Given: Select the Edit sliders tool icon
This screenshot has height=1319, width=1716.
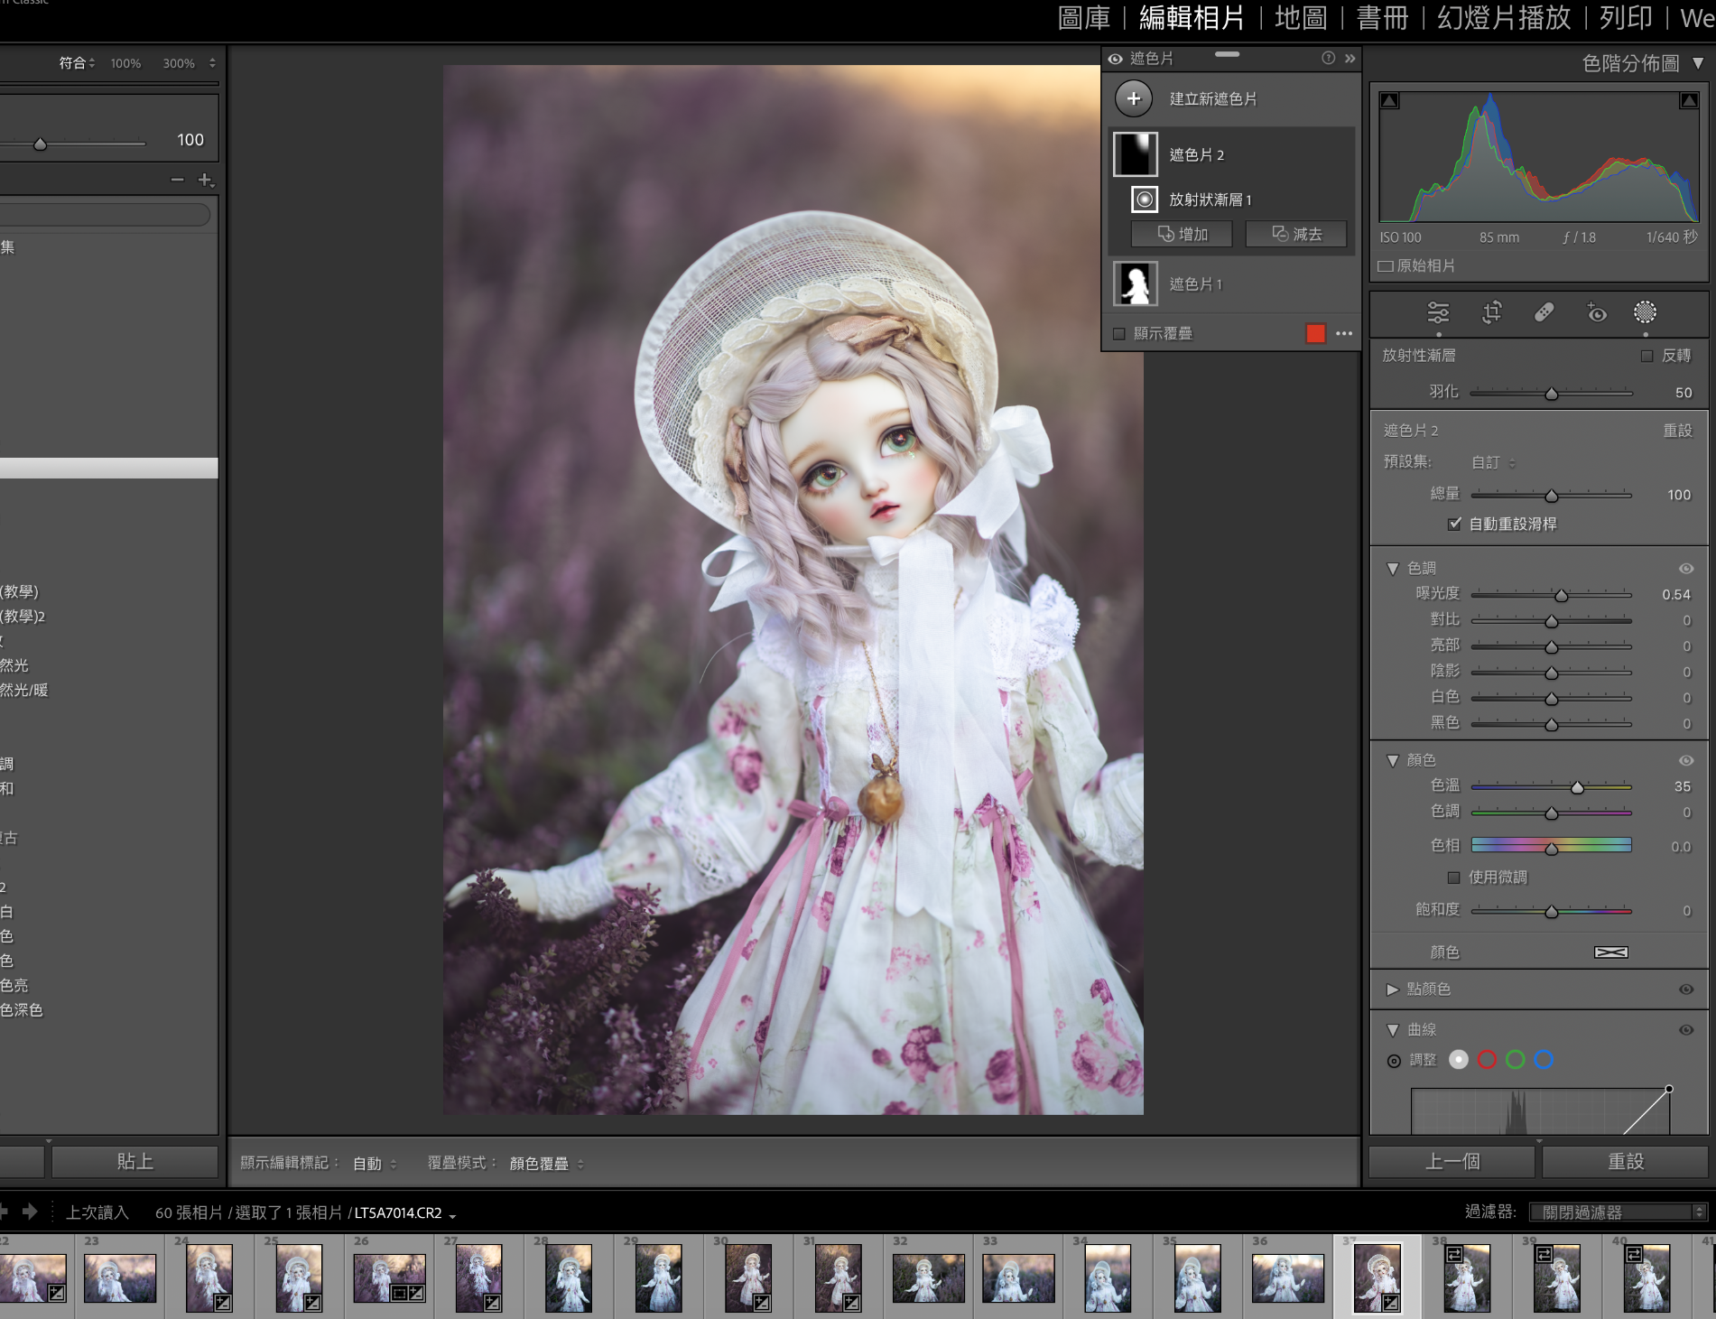Looking at the screenshot, I should coord(1438,312).
